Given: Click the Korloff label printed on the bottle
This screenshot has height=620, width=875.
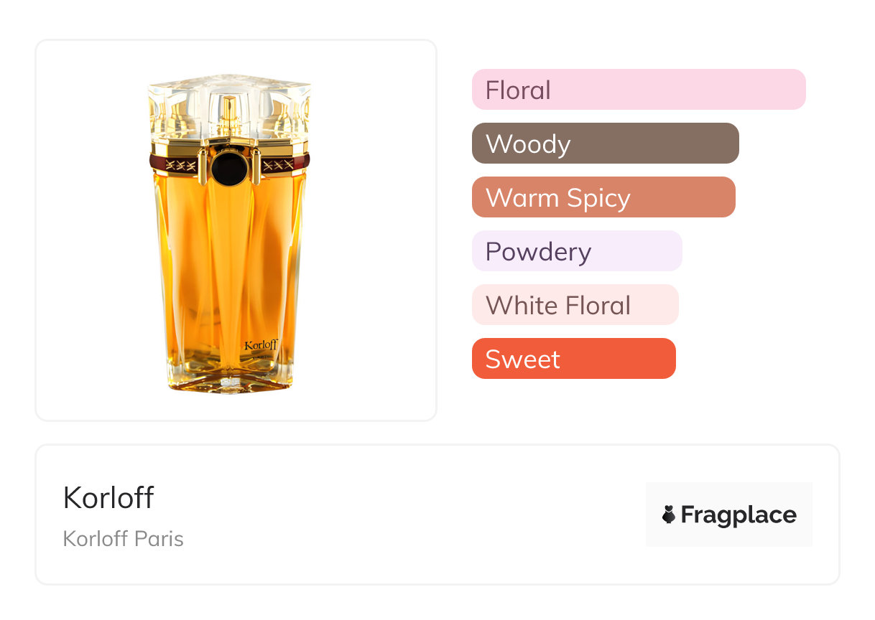Looking at the screenshot, I should 261,345.
